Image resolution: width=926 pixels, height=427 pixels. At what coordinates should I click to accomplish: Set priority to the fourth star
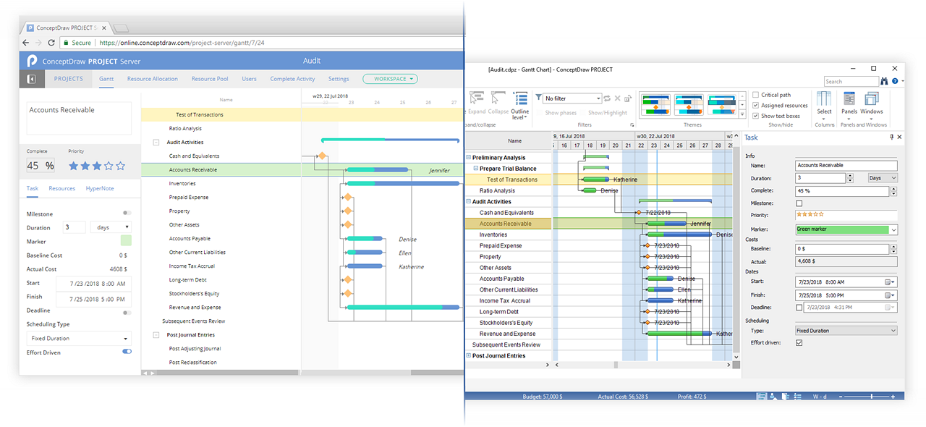click(109, 166)
